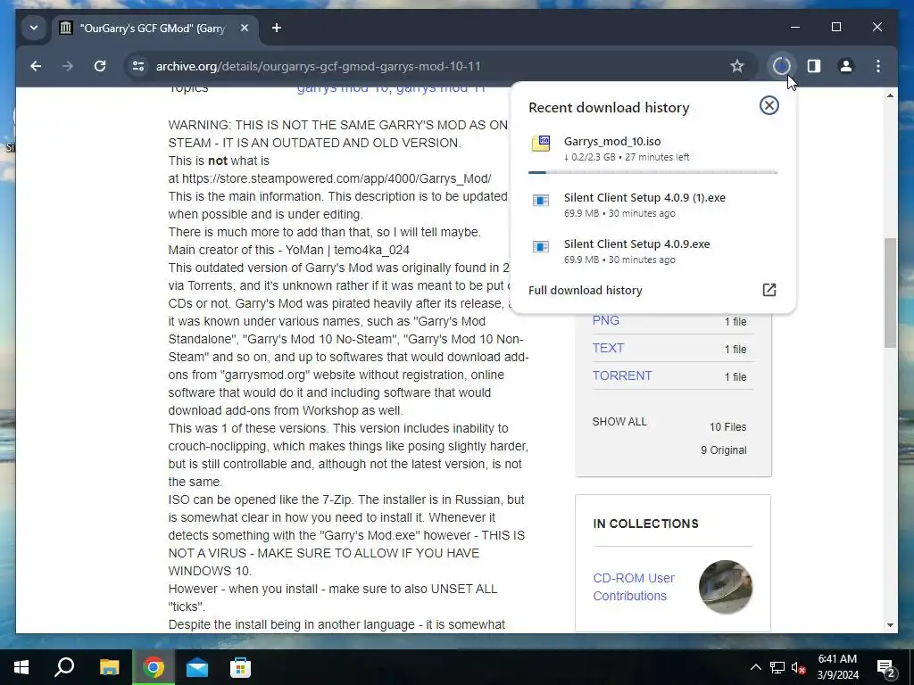Click the scrollbar up arrow
This screenshot has width=914, height=685.
tap(890, 95)
